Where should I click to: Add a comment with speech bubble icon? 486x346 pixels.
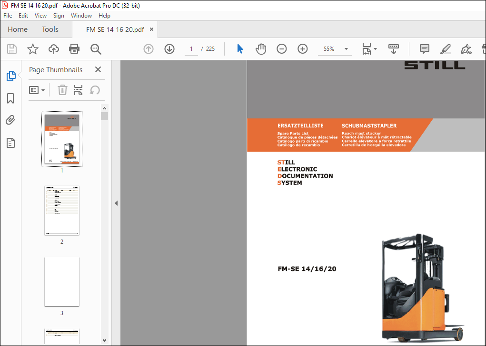pyautogui.click(x=424, y=49)
